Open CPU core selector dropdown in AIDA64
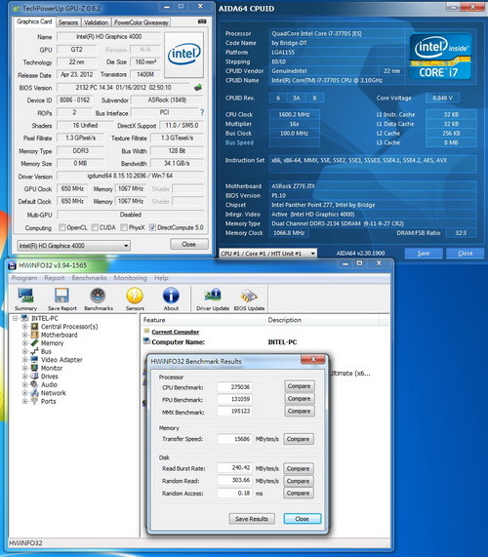The width and height of the screenshot is (488, 557). click(267, 254)
